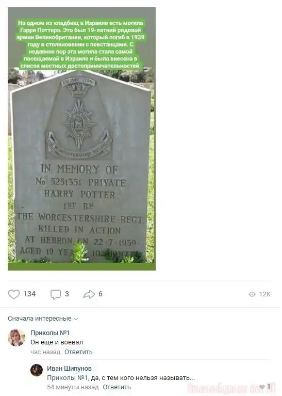Viewport: 282px width, 396px height.
Task: Open comments via speech bubble icon
Action: tap(56, 294)
